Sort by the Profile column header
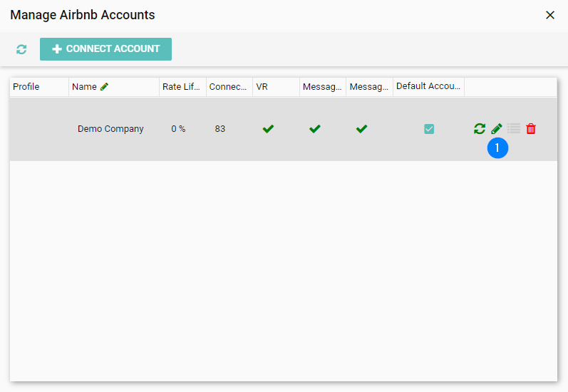Screen dimensions: 568x392 click(27, 87)
